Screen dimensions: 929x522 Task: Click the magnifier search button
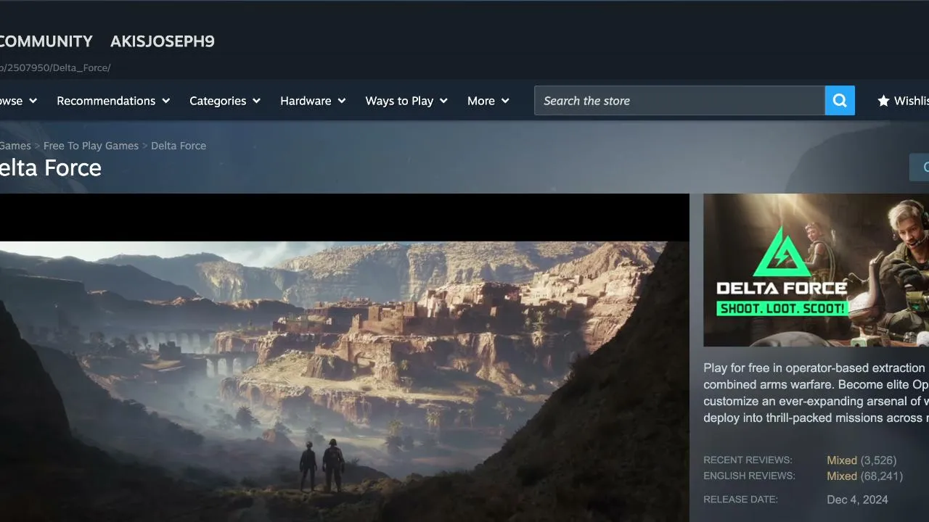point(840,101)
